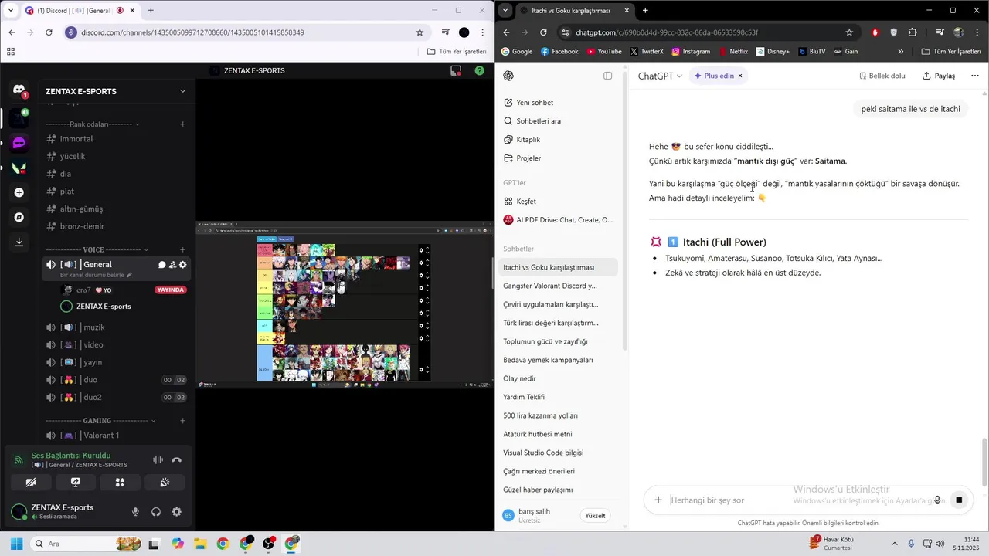Dismiss the Plus edin chip
This screenshot has height=556, width=989.
(x=740, y=76)
